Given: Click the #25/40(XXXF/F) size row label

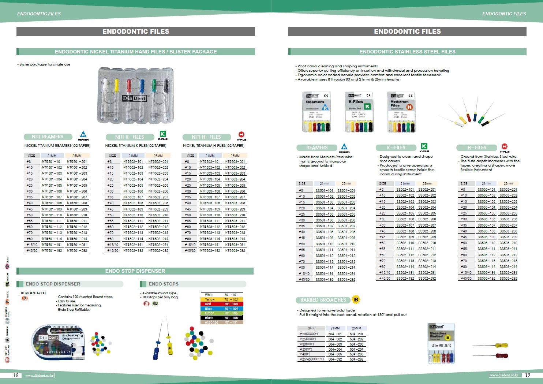Looking at the screenshot, I should pyautogui.click(x=312, y=359).
